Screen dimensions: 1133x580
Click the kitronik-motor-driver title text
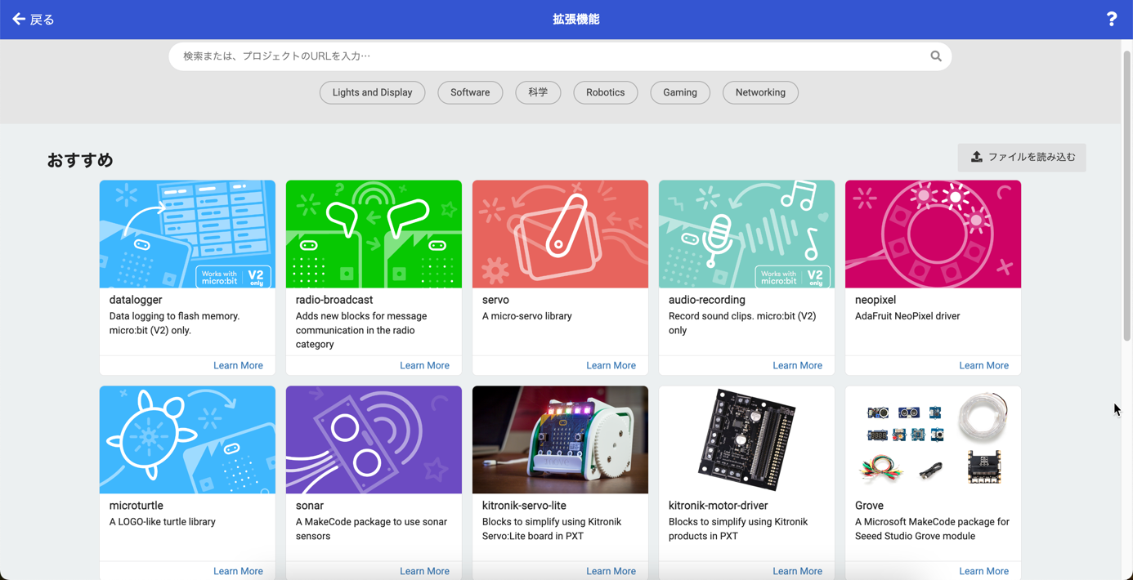coord(719,506)
